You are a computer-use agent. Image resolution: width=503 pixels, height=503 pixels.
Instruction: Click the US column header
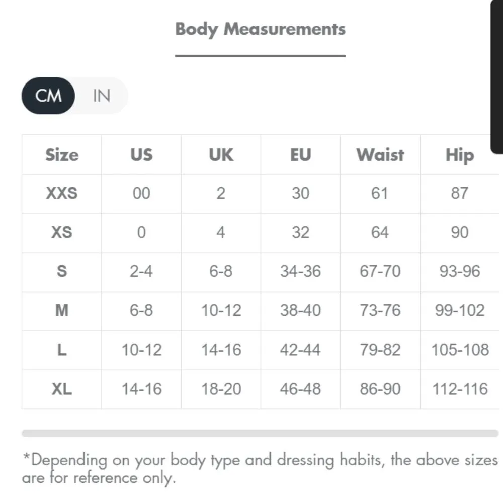141,154
